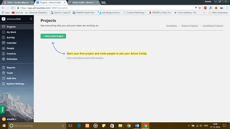Click the aloukik.r user avatar

(x=4, y=119)
